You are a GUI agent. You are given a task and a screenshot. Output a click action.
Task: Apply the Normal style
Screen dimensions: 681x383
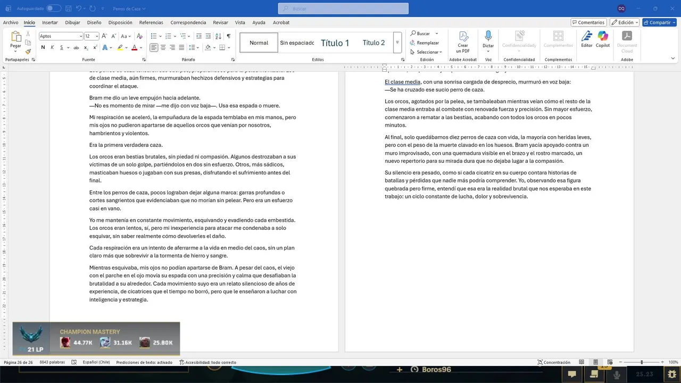pos(259,43)
